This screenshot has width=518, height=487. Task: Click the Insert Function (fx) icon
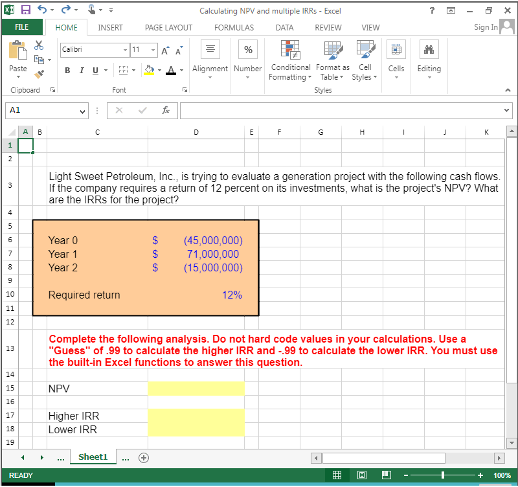[x=167, y=110]
